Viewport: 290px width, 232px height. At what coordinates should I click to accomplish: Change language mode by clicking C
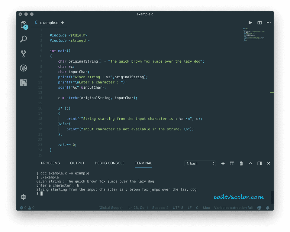coord(197,207)
